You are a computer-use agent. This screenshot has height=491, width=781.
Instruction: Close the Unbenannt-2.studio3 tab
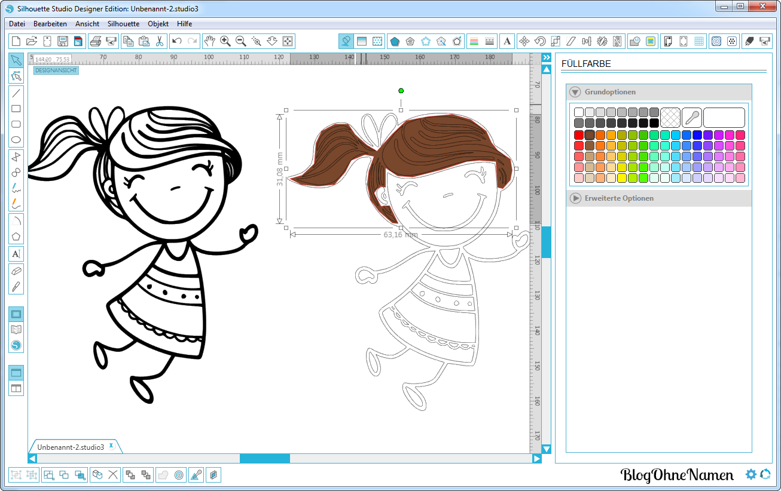tap(111, 446)
